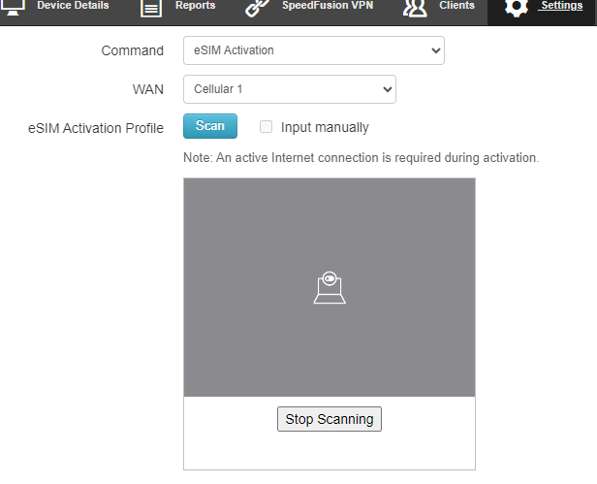The width and height of the screenshot is (597, 484).
Task: Click the webcam icon in scan preview
Action: [330, 287]
